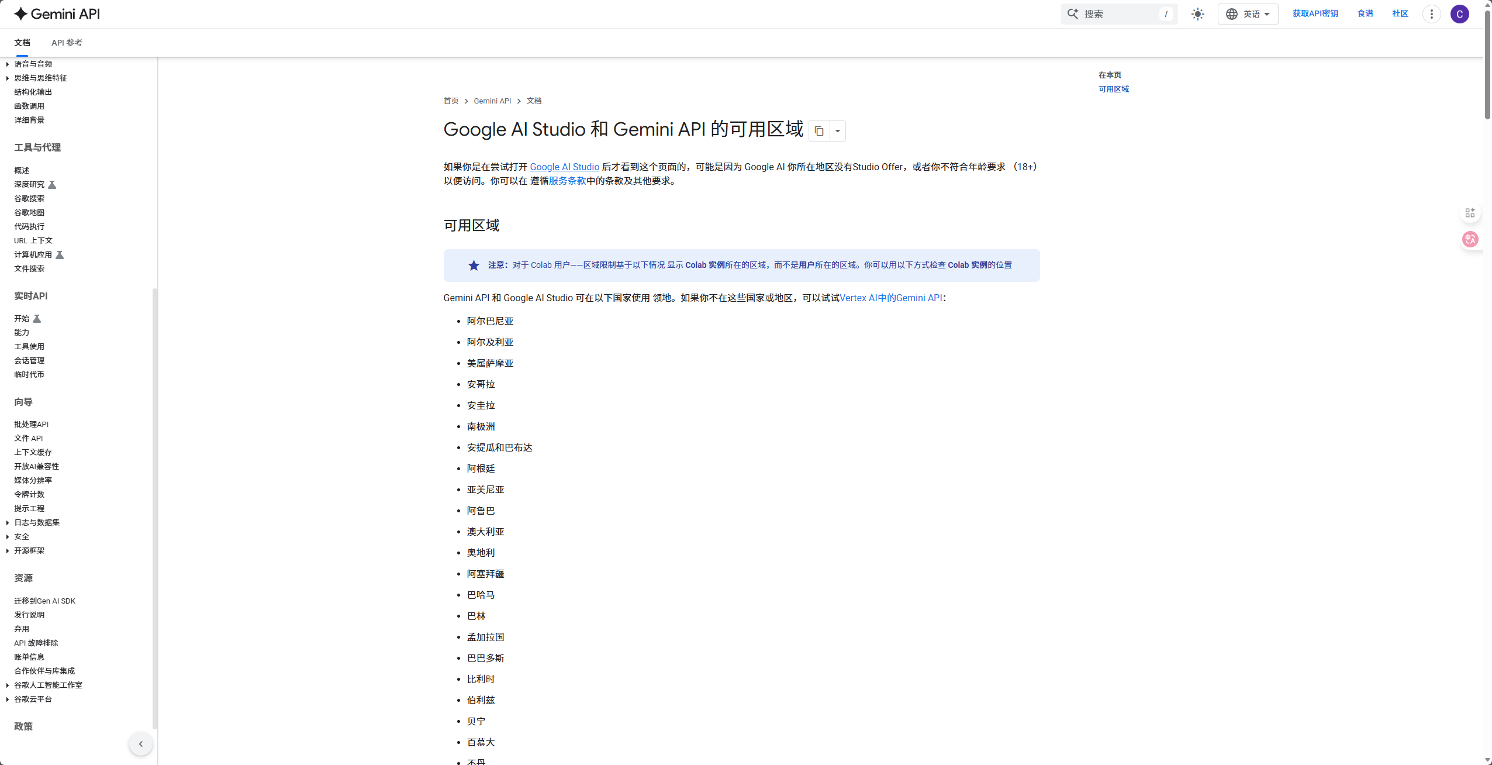Select the 文档 tab

[x=23, y=42]
